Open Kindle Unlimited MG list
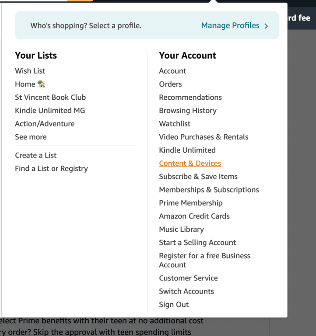 click(x=50, y=111)
